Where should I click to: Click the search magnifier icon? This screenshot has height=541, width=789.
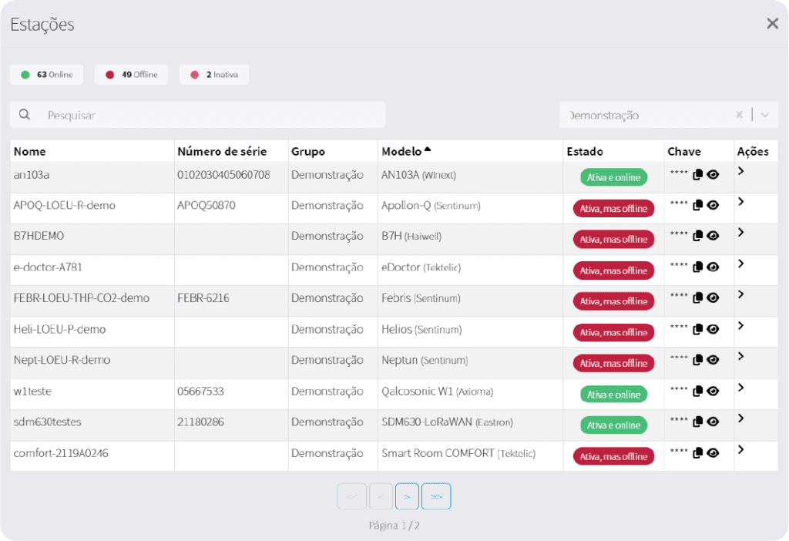pos(24,115)
